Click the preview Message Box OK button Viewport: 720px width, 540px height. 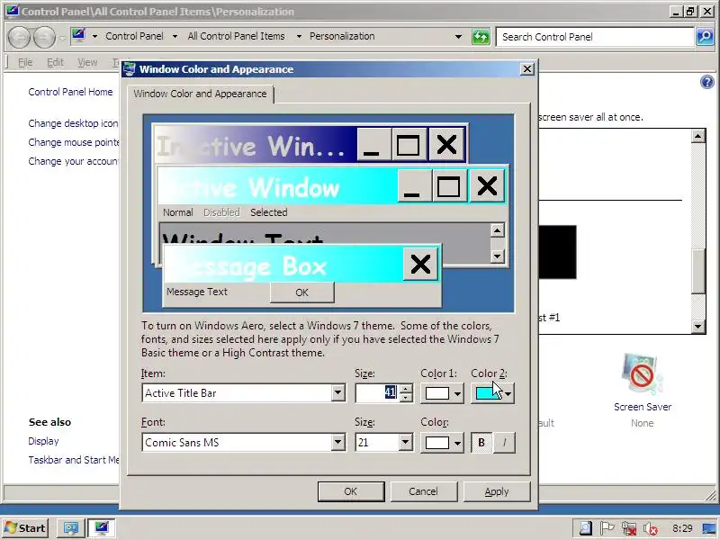(x=302, y=292)
